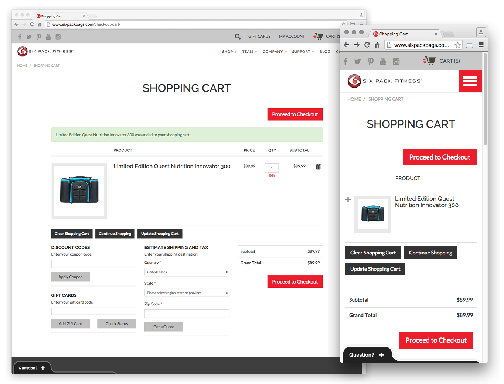Click Instagram icon in small mobile window
504x384 pixels.
tap(396, 61)
